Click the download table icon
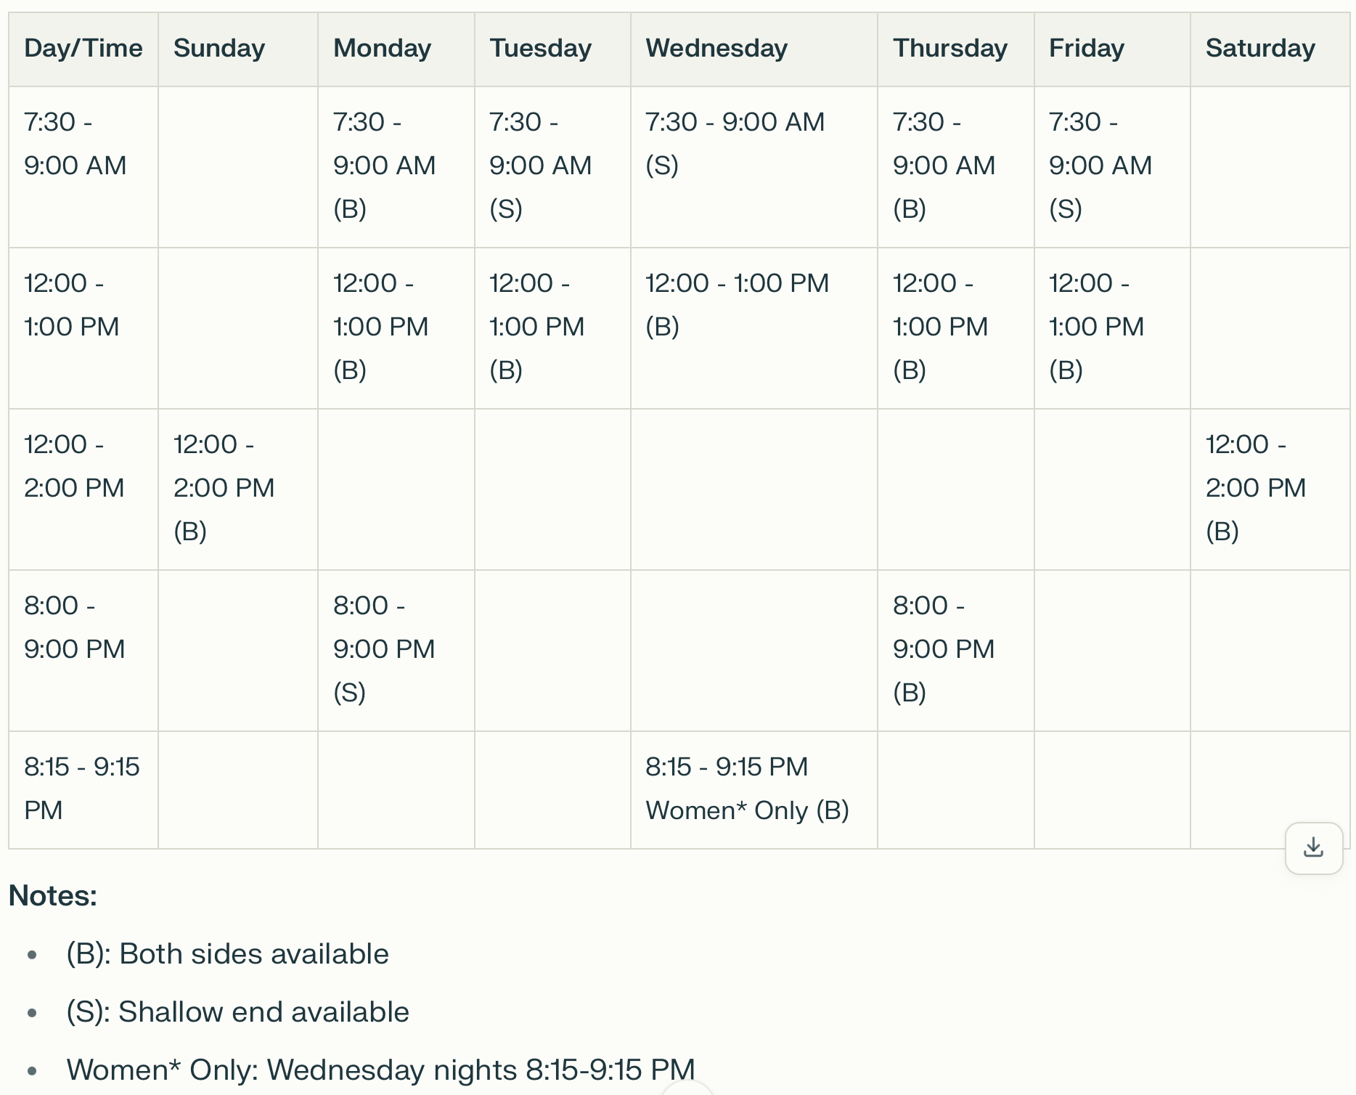This screenshot has height=1095, width=1356. pyautogui.click(x=1313, y=847)
